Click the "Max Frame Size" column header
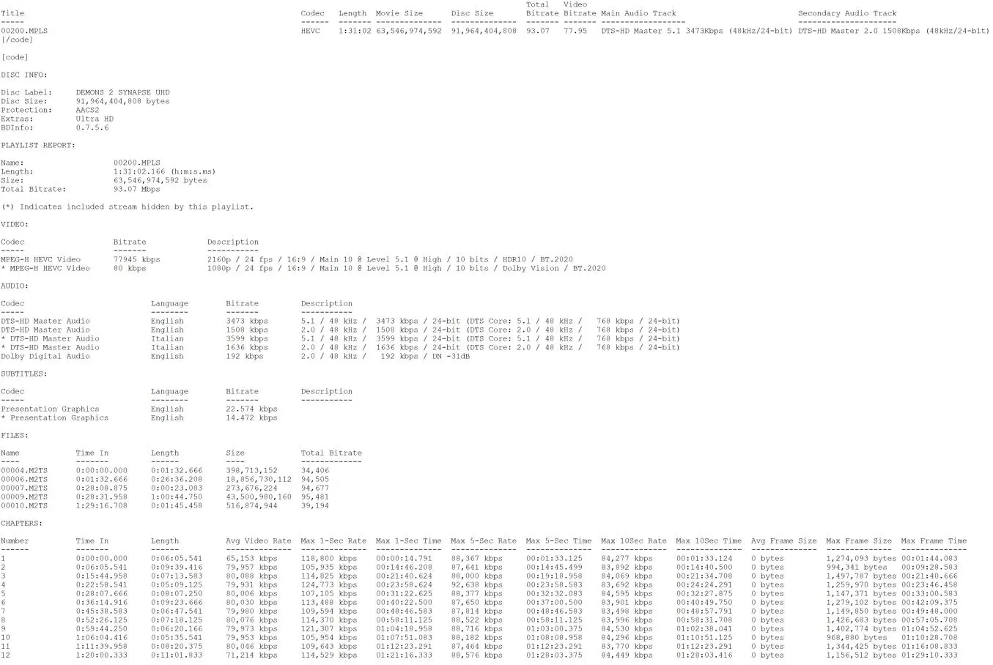 (x=858, y=540)
